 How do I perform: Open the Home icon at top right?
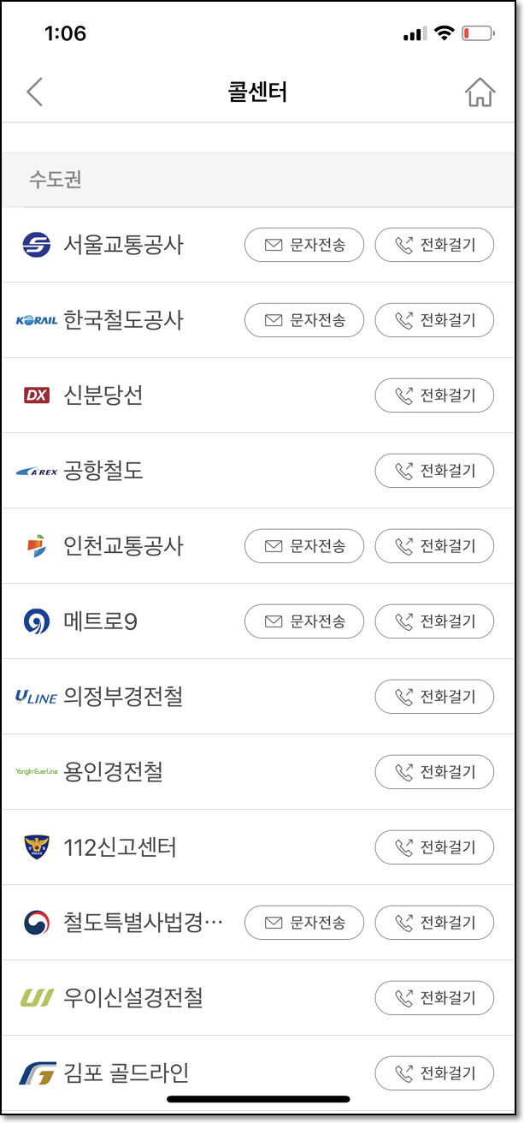point(480,91)
